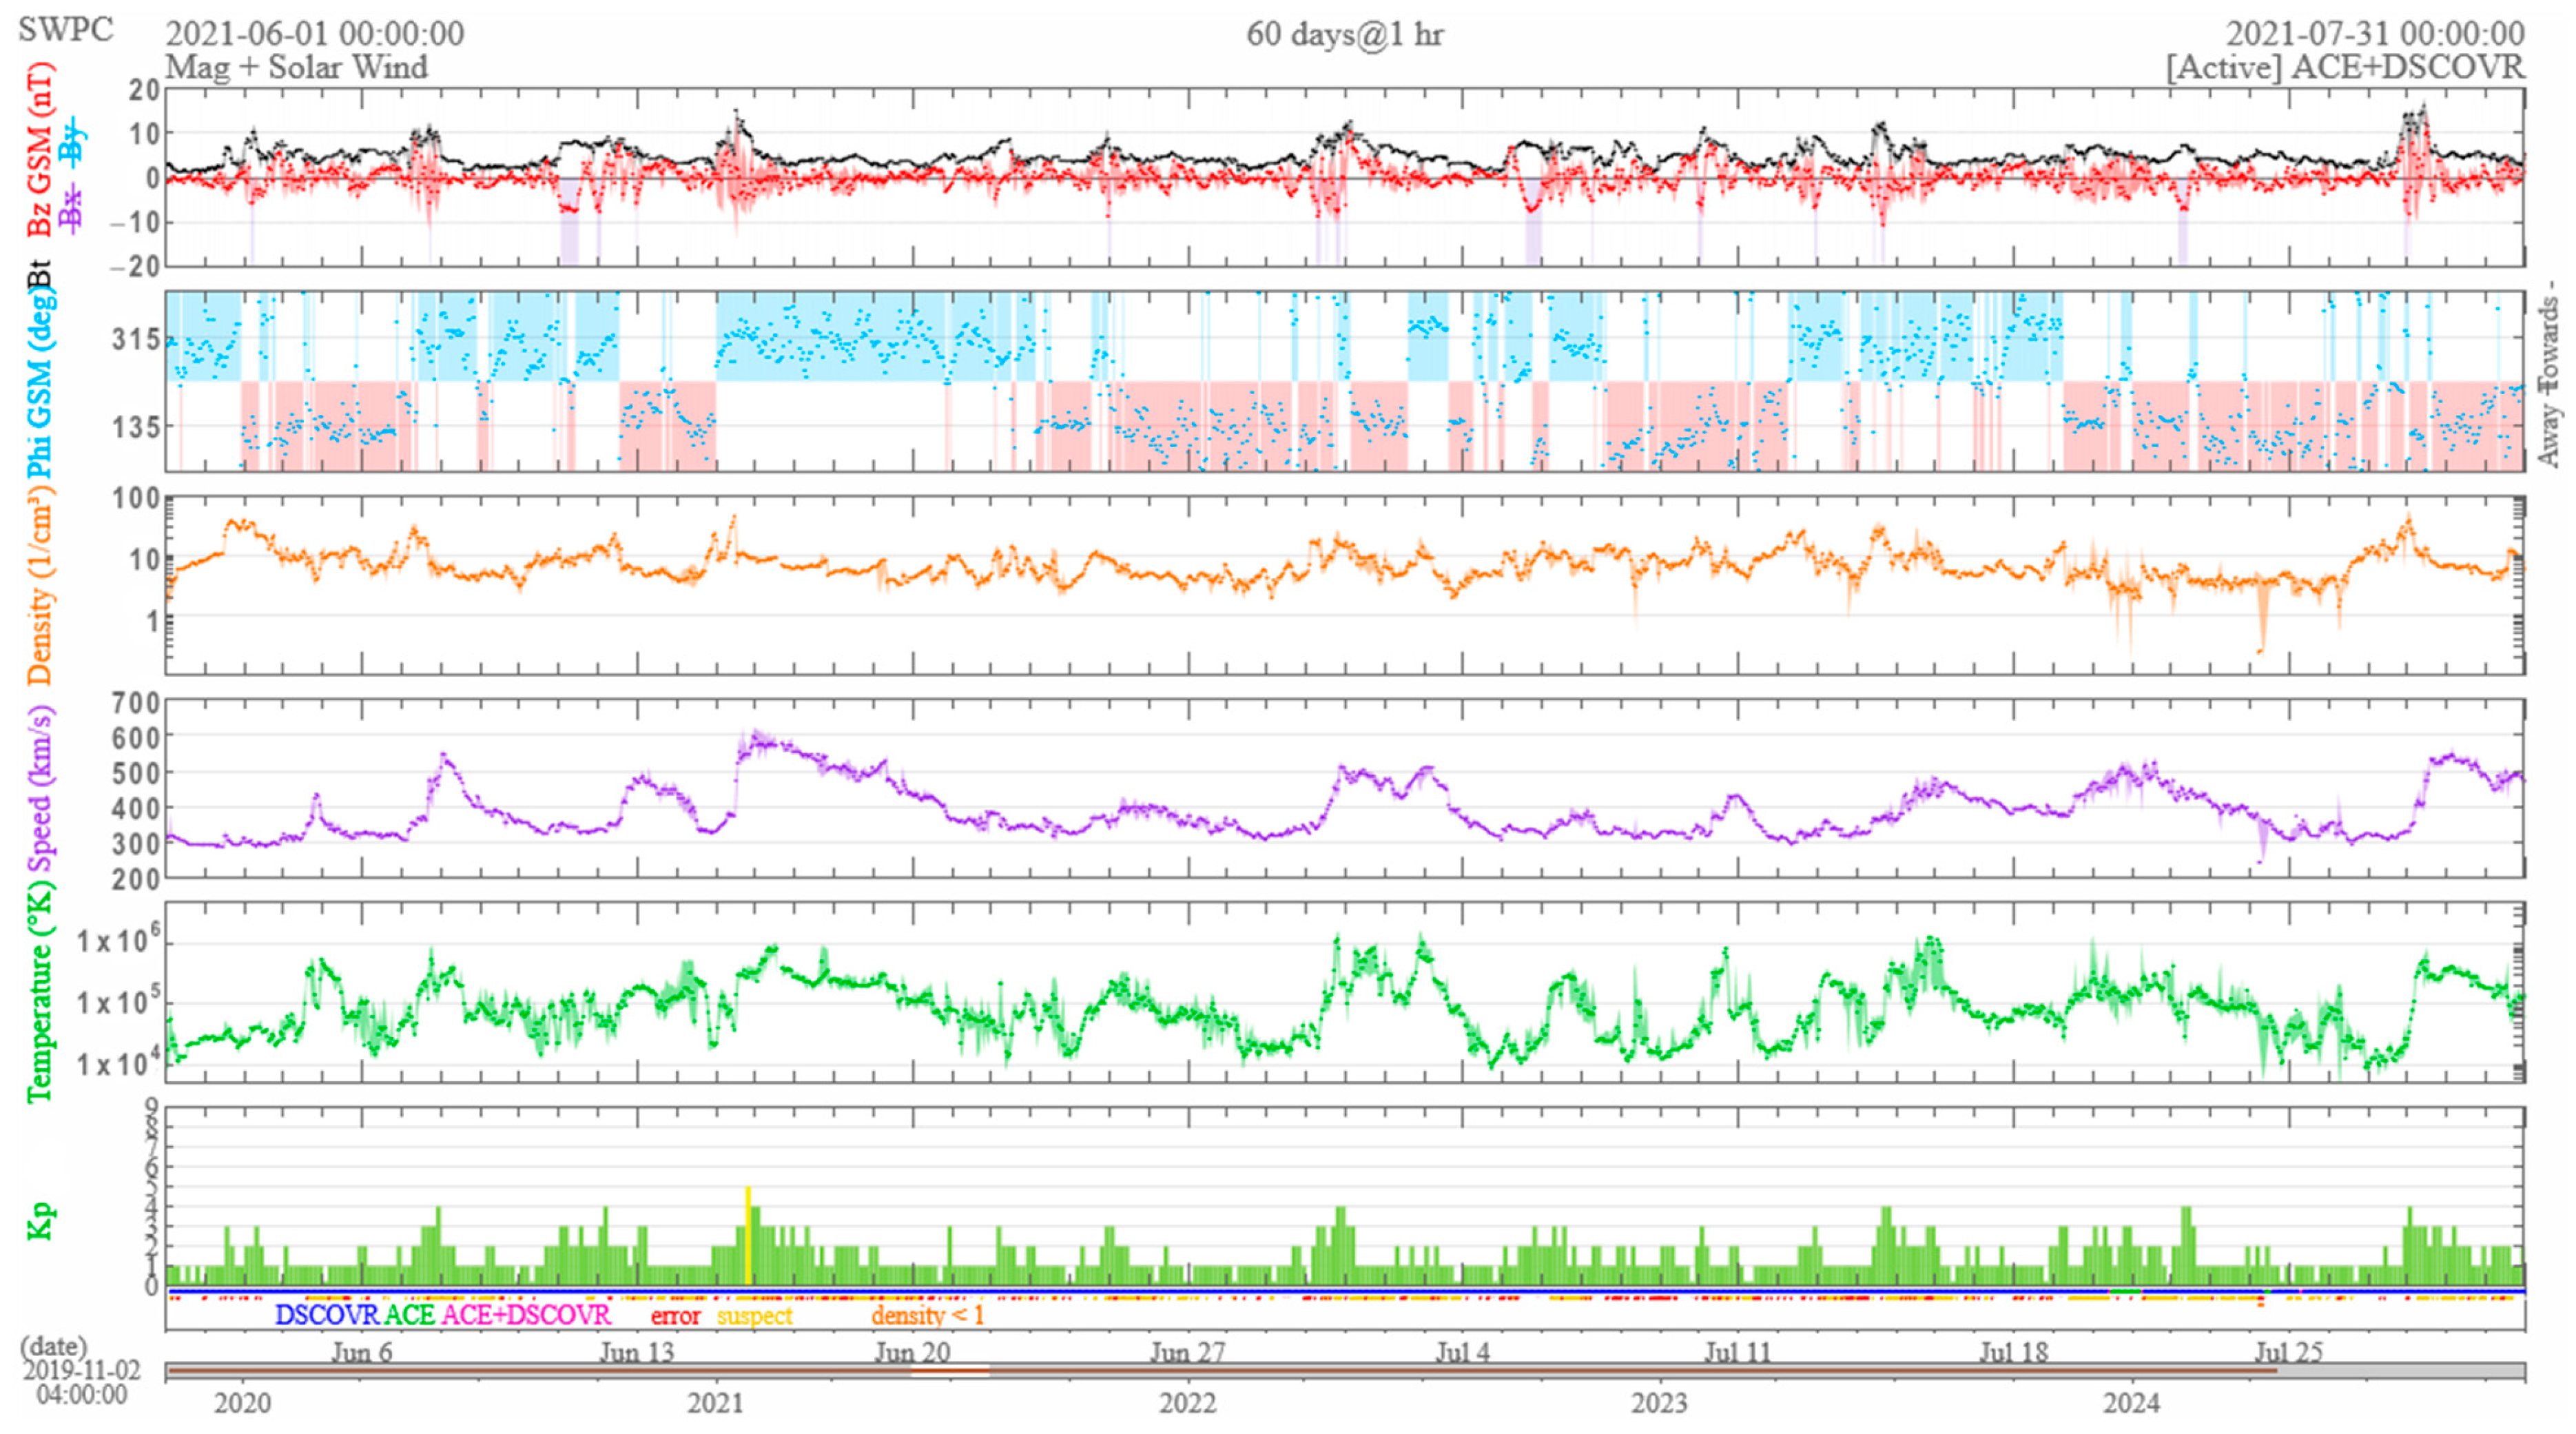This screenshot has width=2576, height=1434.
Task: Click the 'Mag + Solar Wind' title
Action: pyautogui.click(x=296, y=67)
